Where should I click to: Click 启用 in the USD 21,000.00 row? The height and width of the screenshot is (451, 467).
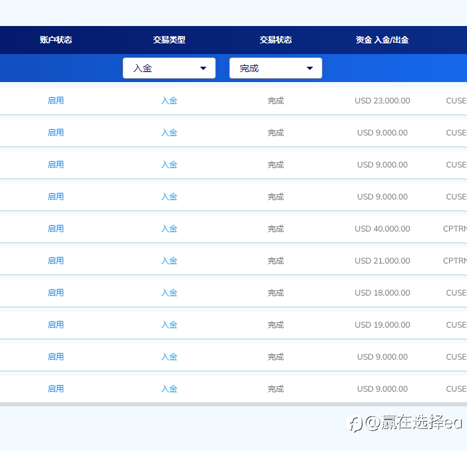[56, 261]
